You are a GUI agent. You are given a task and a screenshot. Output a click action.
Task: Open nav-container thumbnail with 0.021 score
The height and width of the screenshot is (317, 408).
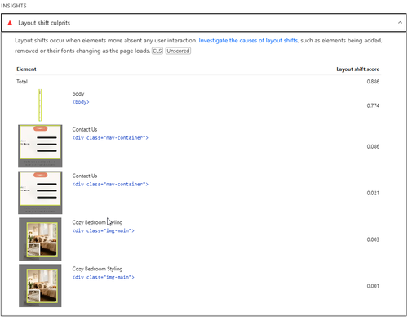point(40,193)
